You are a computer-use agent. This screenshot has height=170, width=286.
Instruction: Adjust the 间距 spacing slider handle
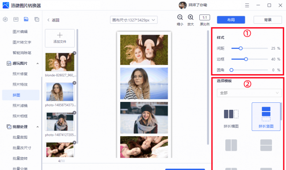point(241,48)
